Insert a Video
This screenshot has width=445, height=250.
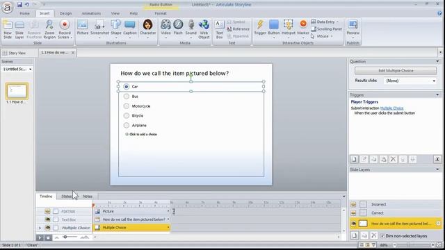click(165, 29)
